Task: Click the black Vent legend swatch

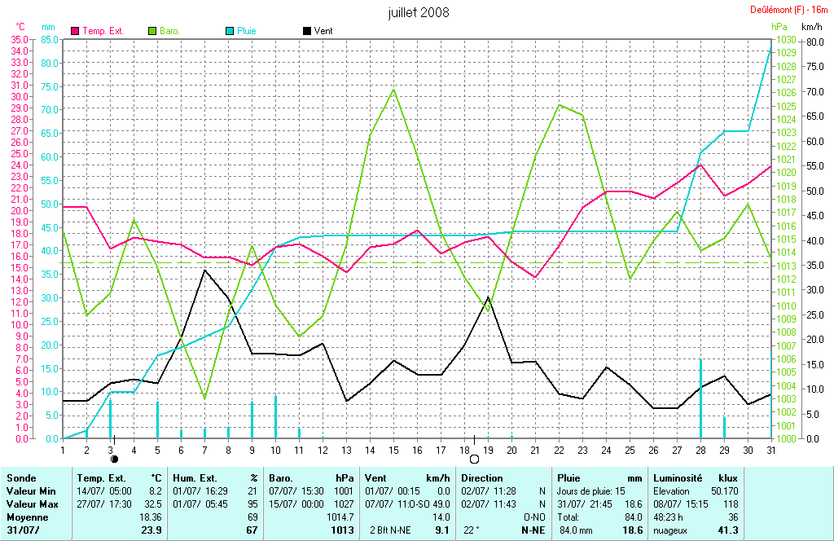Action: (306, 31)
